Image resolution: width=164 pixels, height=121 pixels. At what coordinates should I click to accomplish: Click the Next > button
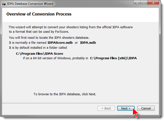pyautogui.click(x=126, y=108)
